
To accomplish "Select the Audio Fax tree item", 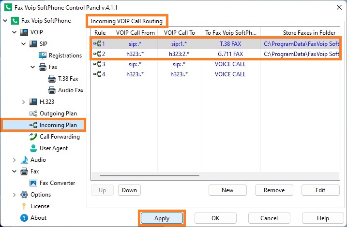I will (71, 90).
